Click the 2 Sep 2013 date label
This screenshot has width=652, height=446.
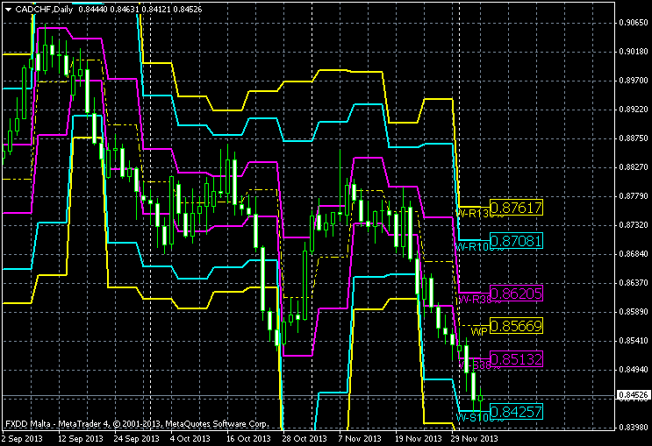pos(25,438)
